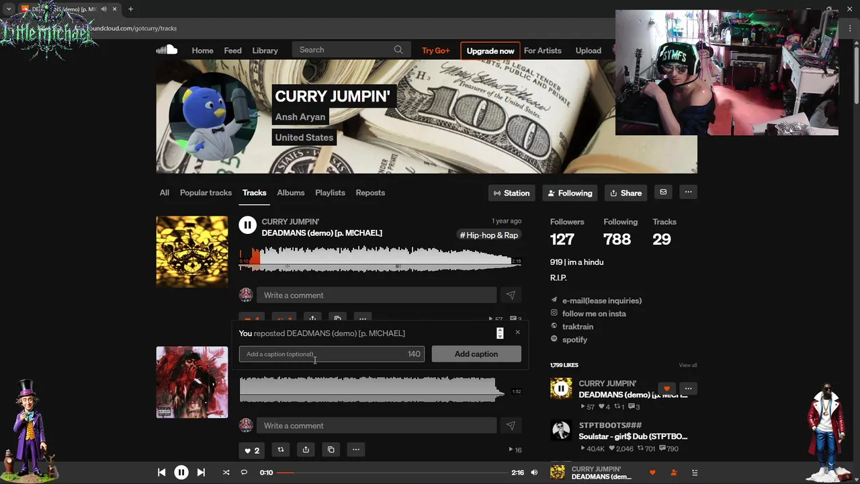Toggle shuffle in the player bar
860x484 pixels.
tap(226, 473)
